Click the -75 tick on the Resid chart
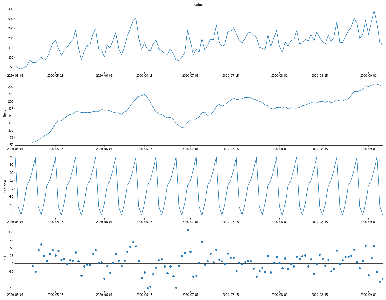 (x=10, y=287)
